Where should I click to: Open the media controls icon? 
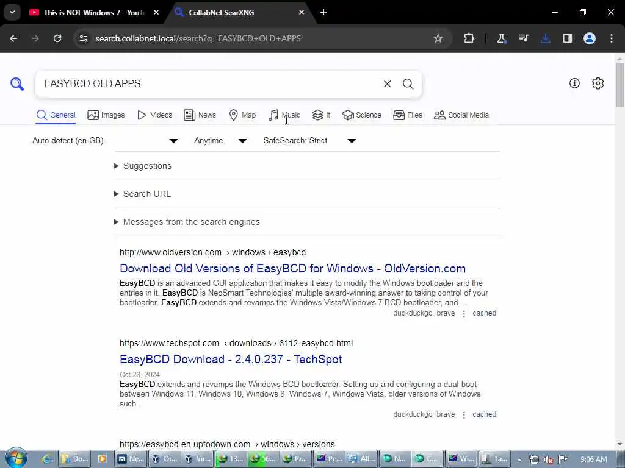[x=523, y=38]
